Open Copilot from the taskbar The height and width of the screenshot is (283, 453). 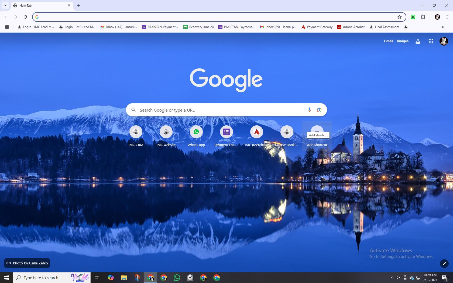[x=111, y=278]
